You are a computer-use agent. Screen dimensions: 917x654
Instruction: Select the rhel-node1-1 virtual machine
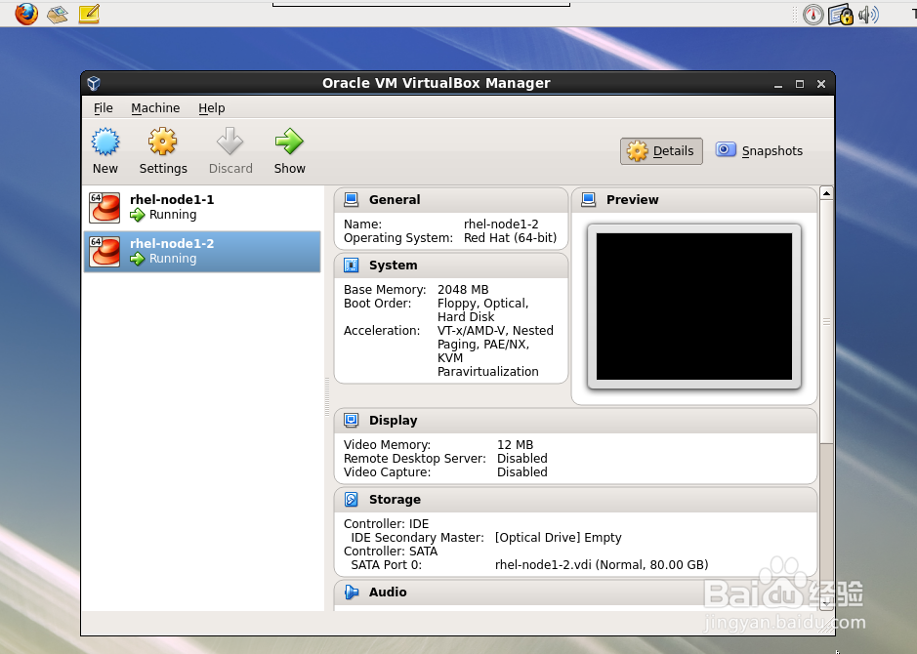(202, 208)
